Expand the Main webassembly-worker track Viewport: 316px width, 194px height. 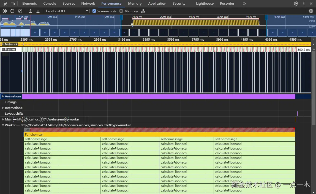pos(3,119)
